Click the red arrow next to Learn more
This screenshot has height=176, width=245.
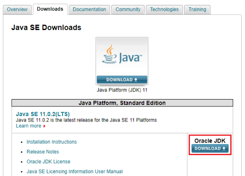coord(44,126)
